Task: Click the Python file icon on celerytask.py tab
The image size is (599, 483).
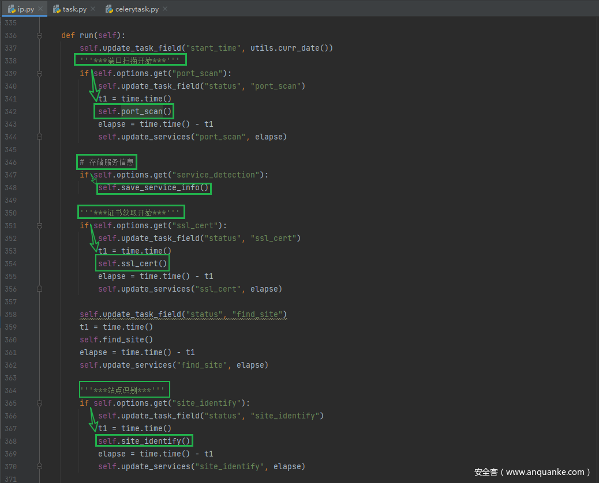Action: click(110, 9)
